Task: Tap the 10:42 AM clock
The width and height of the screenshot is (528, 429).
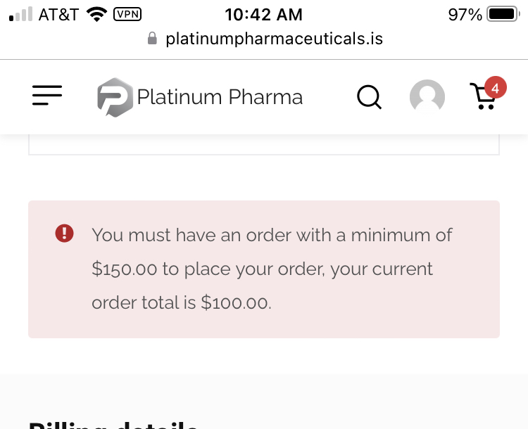Action: (x=263, y=14)
